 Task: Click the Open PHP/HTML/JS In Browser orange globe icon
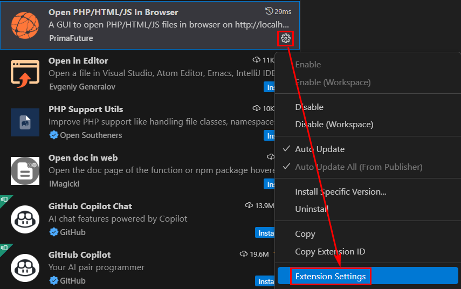(25, 25)
